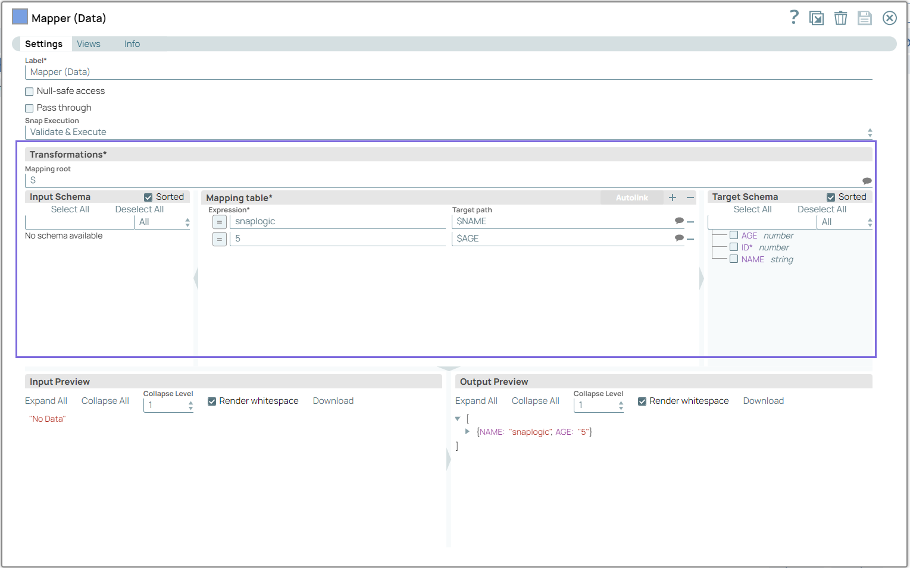Screen dimensions: 910x568
Task: Click Select All under Target Schema
Action: click(752, 209)
